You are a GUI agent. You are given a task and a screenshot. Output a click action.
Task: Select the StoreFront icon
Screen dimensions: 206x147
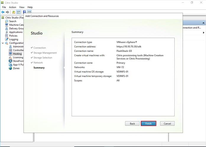click(10, 61)
